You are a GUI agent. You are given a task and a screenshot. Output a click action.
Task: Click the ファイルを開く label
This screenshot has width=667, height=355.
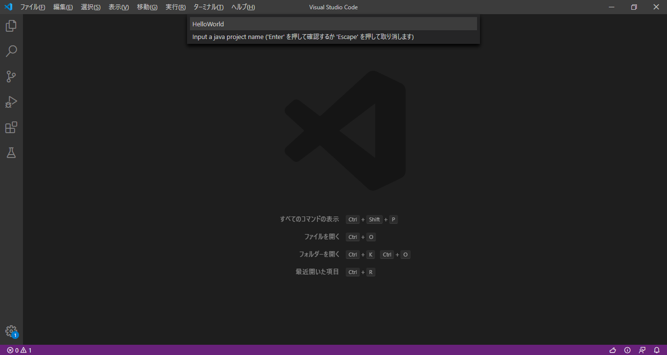322,237
